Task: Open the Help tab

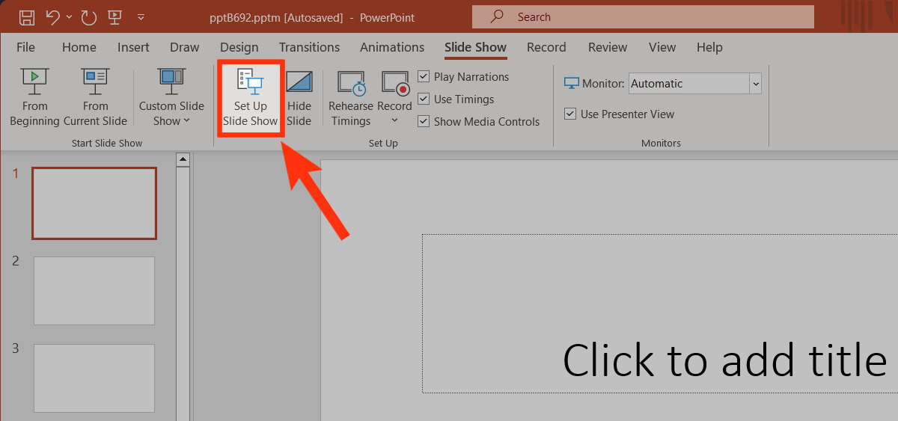Action: [x=709, y=47]
